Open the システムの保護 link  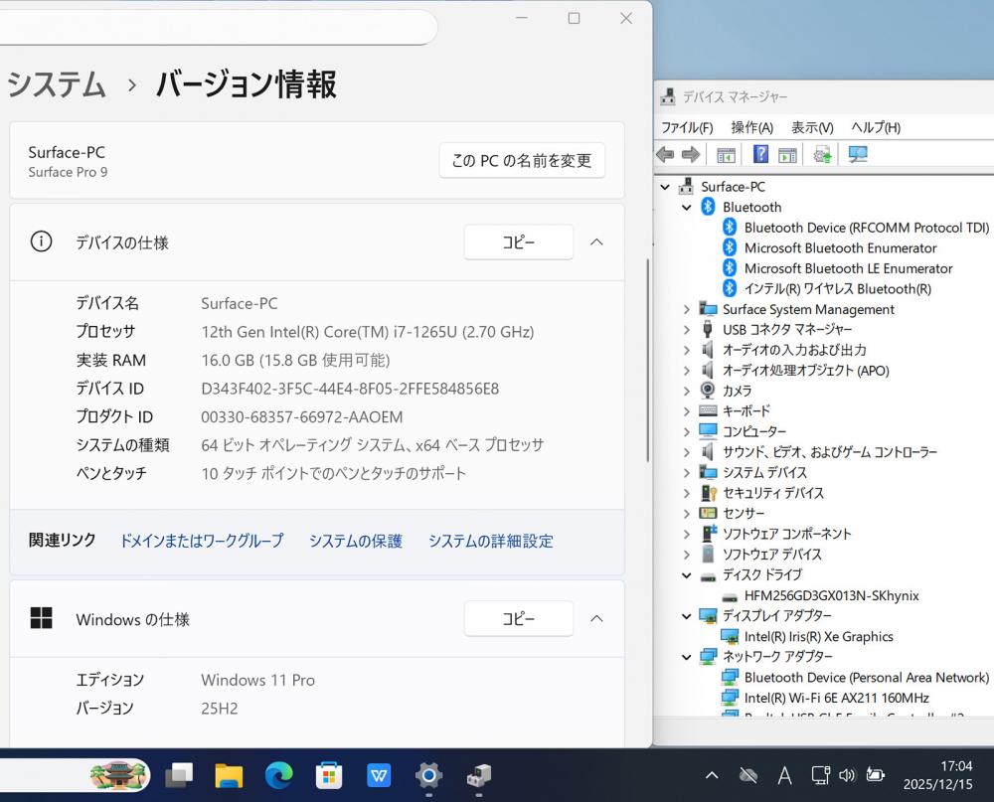coord(355,541)
